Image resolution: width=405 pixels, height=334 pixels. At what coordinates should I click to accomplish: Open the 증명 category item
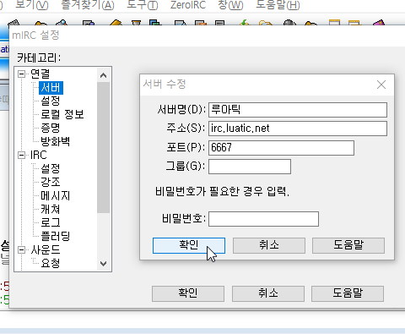(x=51, y=128)
